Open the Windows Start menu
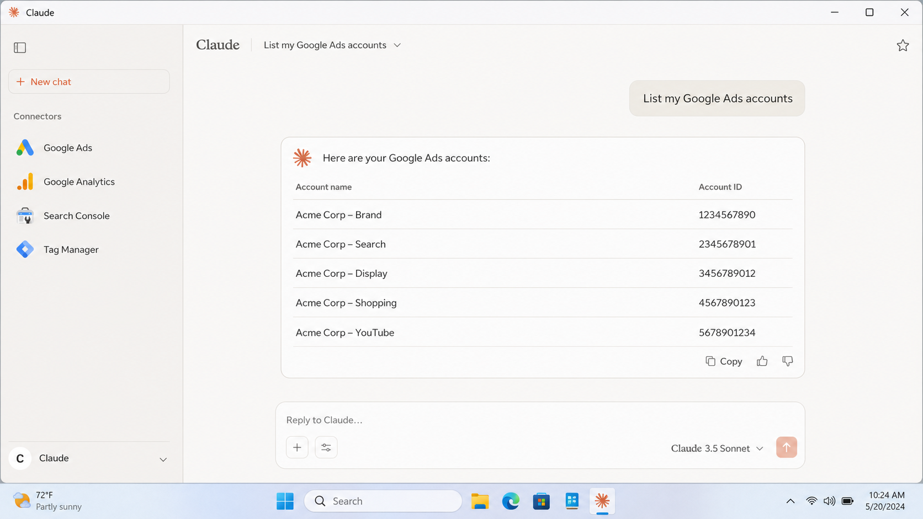923x519 pixels. click(x=285, y=501)
